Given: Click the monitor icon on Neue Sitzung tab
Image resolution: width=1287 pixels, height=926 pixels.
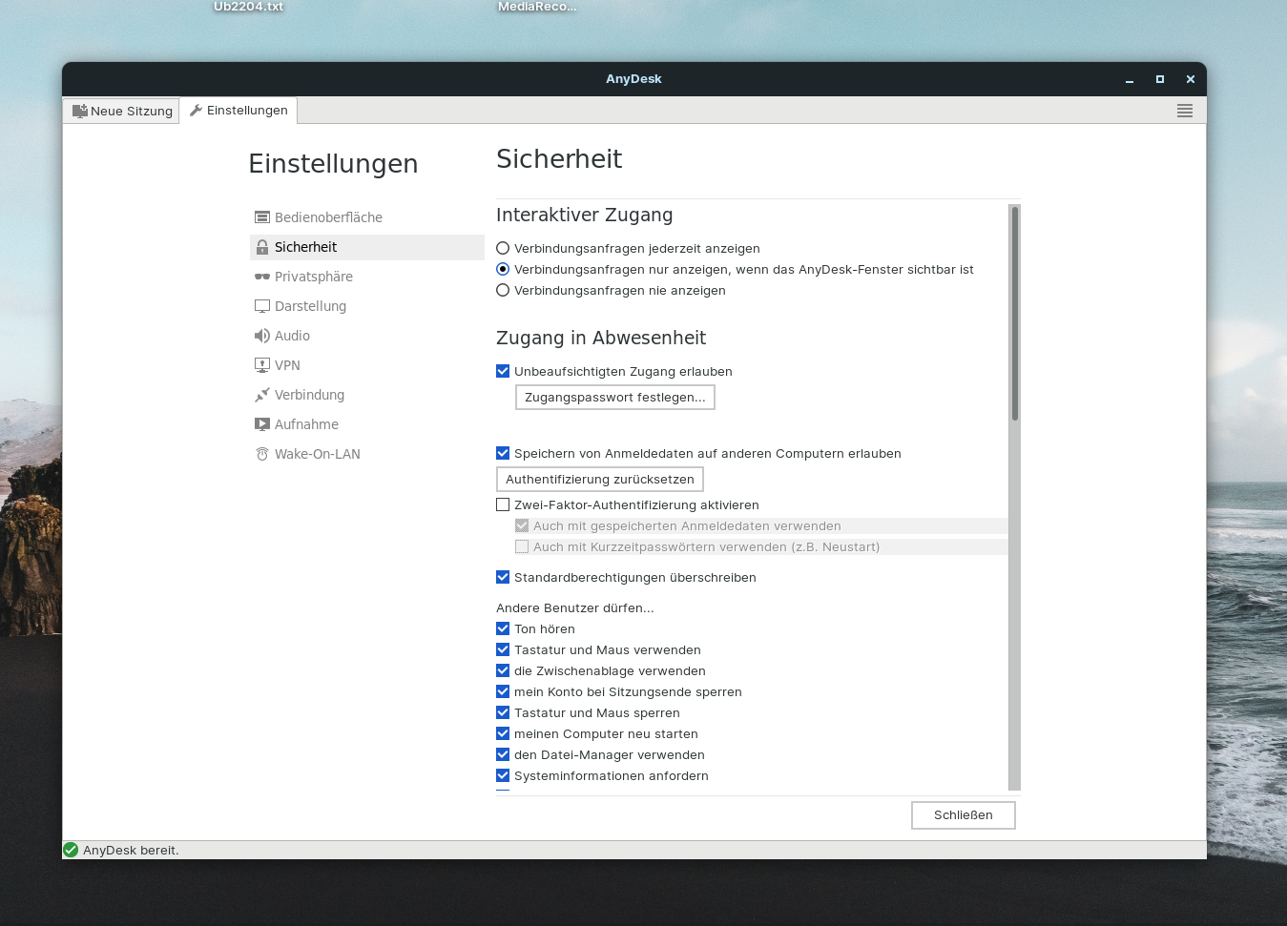Looking at the screenshot, I should click(x=80, y=111).
